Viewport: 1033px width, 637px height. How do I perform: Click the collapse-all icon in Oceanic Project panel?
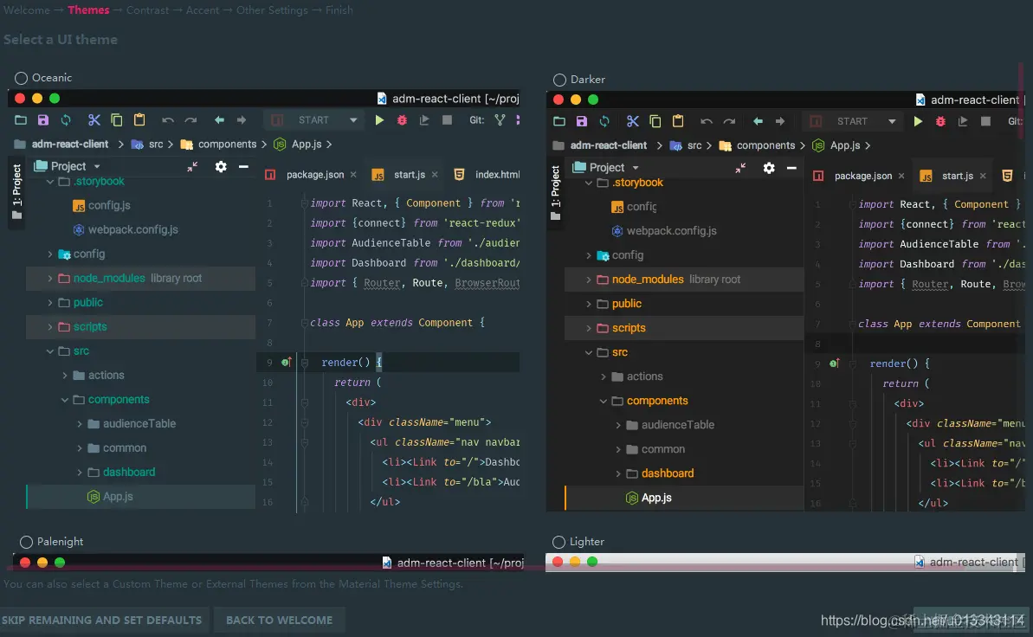click(192, 167)
